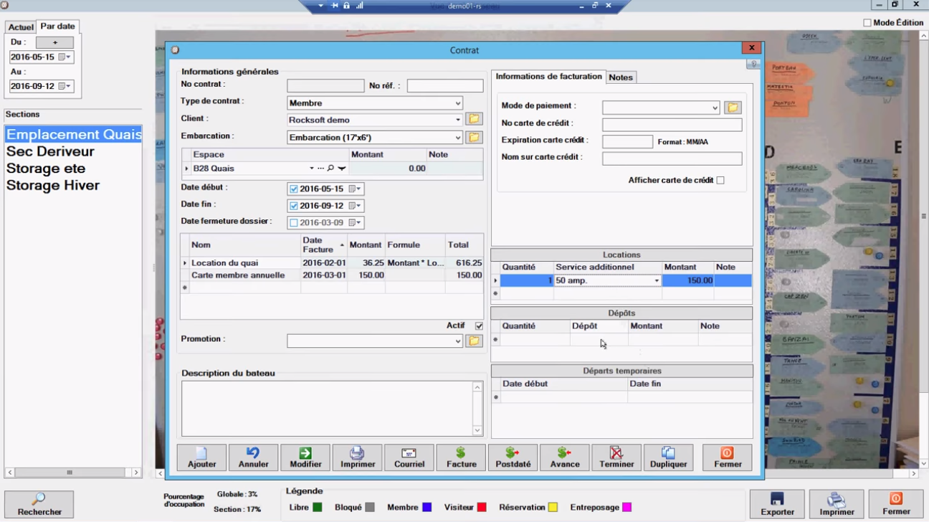Expand the Embarcation dropdown list
Screen dimensions: 929x522
(x=457, y=138)
